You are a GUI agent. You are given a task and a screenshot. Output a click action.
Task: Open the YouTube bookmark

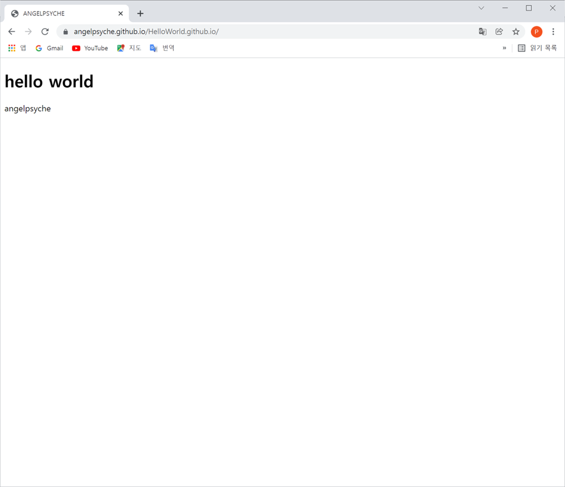pos(90,48)
